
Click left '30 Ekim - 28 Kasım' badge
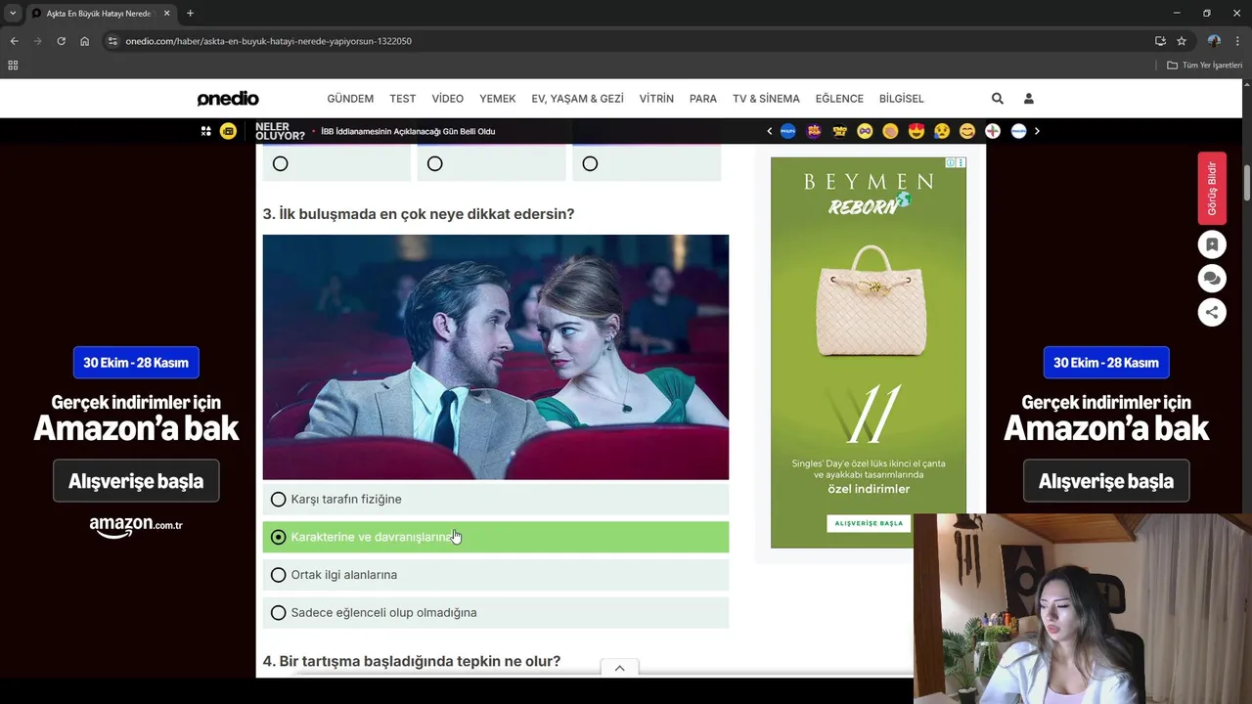[136, 363]
